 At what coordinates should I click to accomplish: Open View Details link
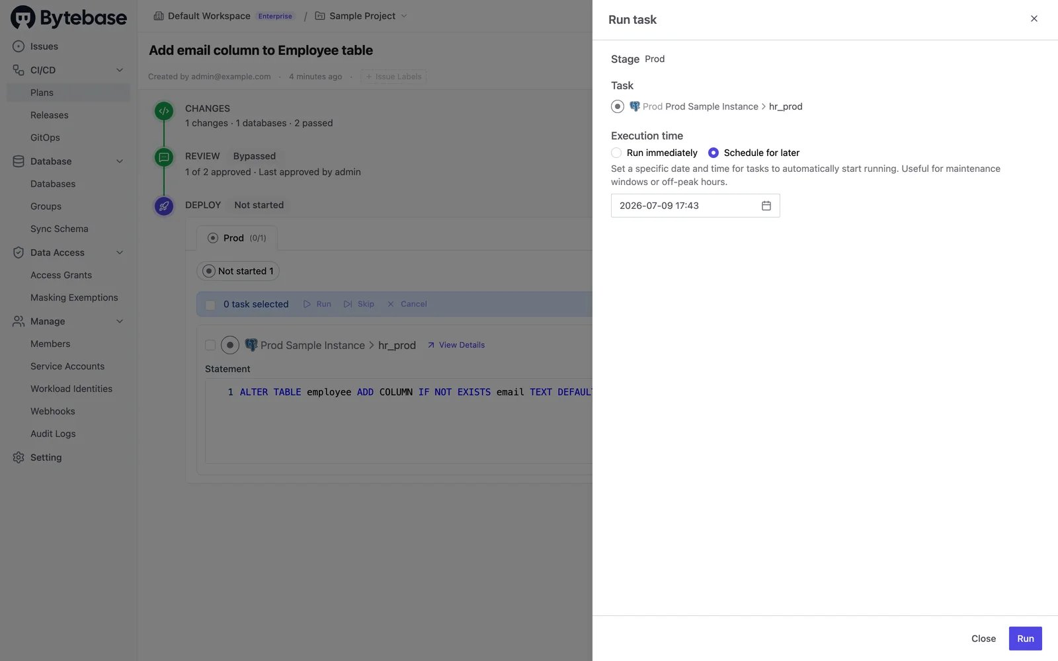pos(456,345)
